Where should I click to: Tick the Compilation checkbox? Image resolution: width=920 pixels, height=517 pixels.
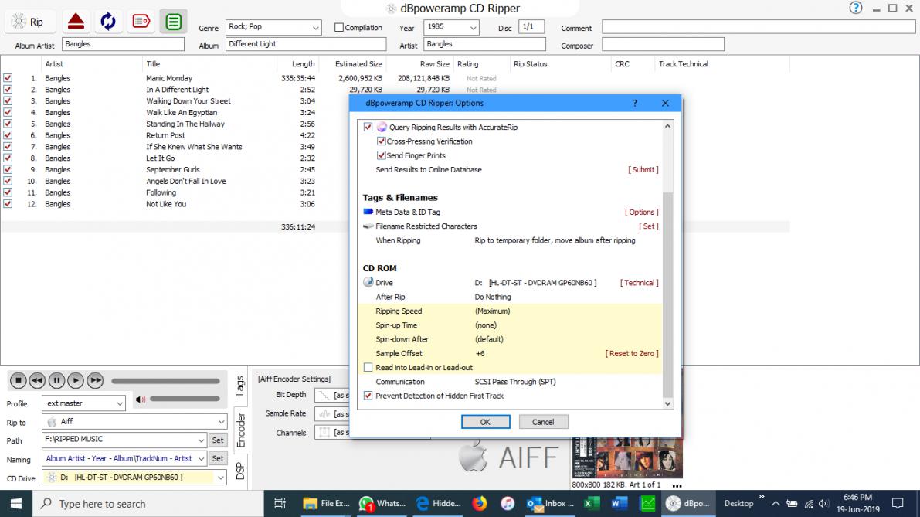pyautogui.click(x=339, y=28)
